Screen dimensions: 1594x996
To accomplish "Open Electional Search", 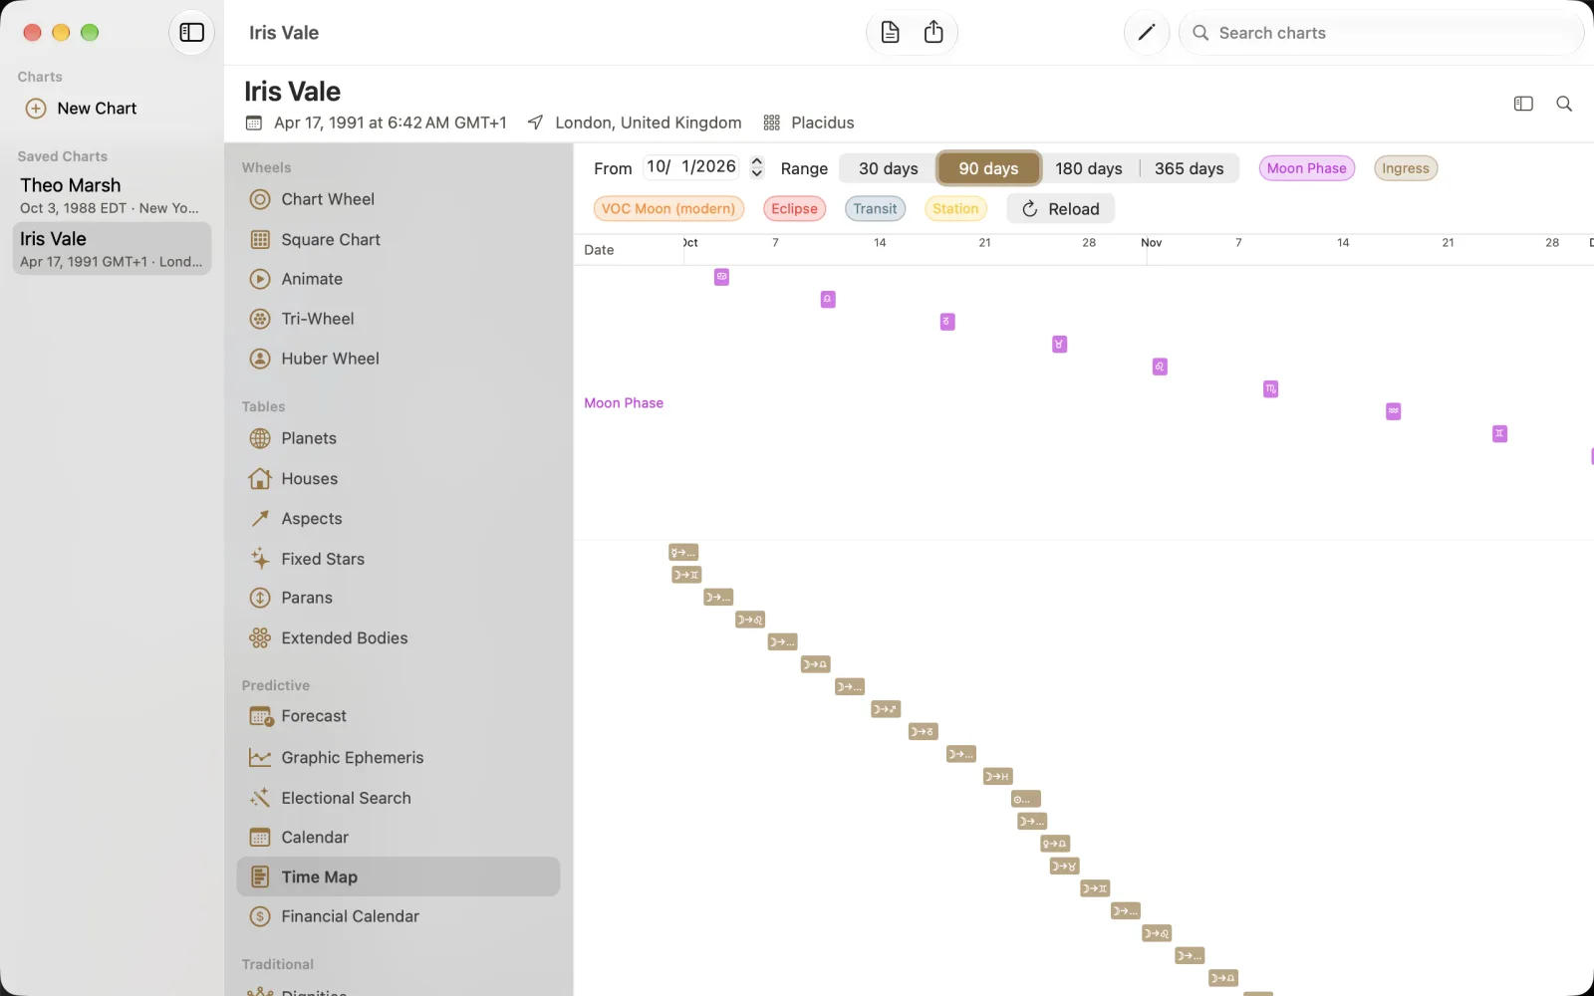I will (398, 798).
